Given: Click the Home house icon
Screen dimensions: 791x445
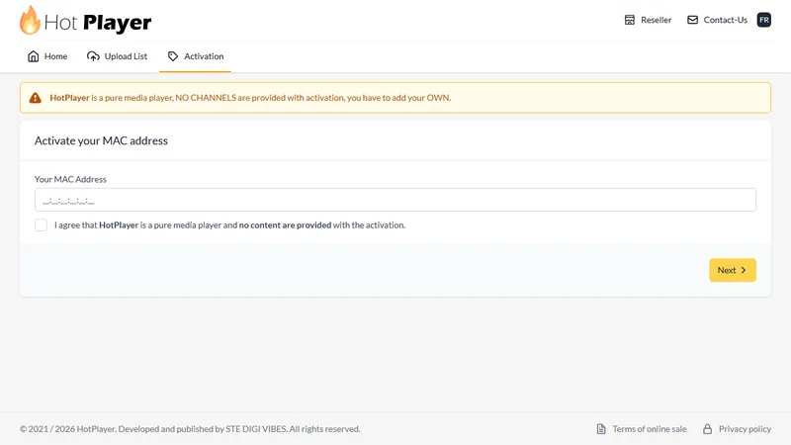Looking at the screenshot, I should 34,56.
